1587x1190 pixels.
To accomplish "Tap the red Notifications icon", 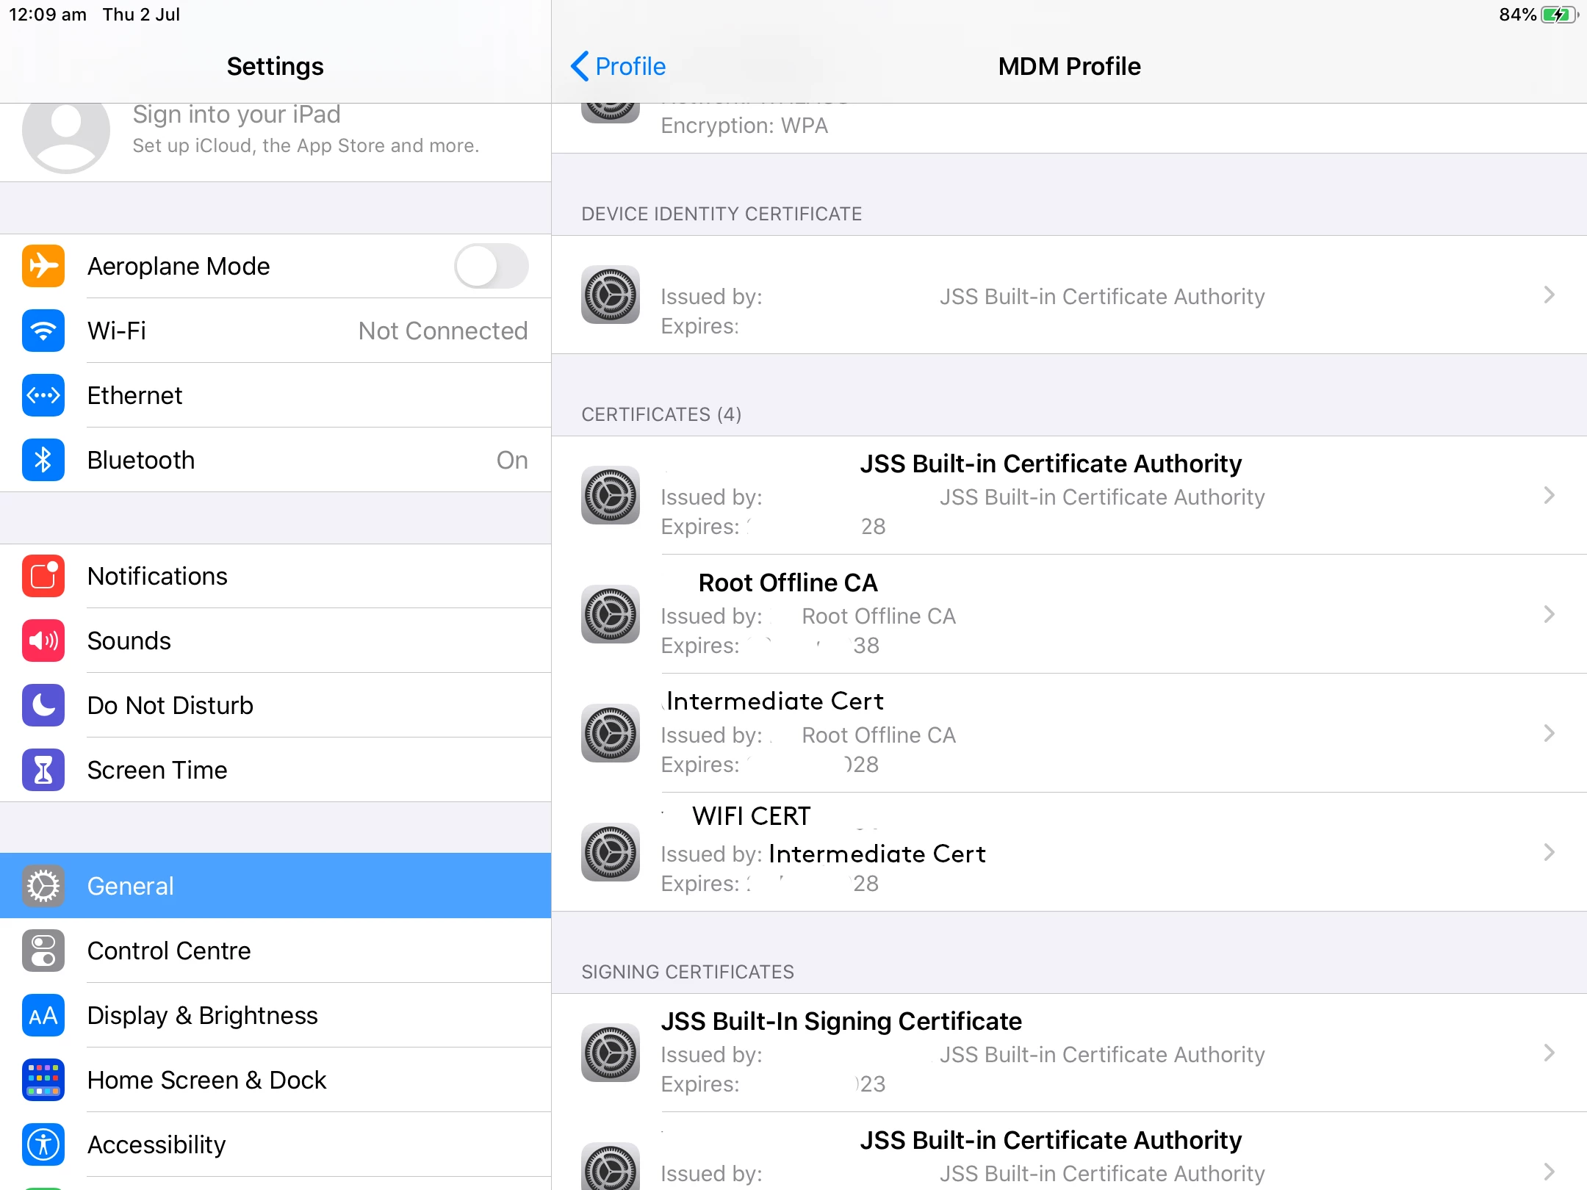I will (43, 576).
